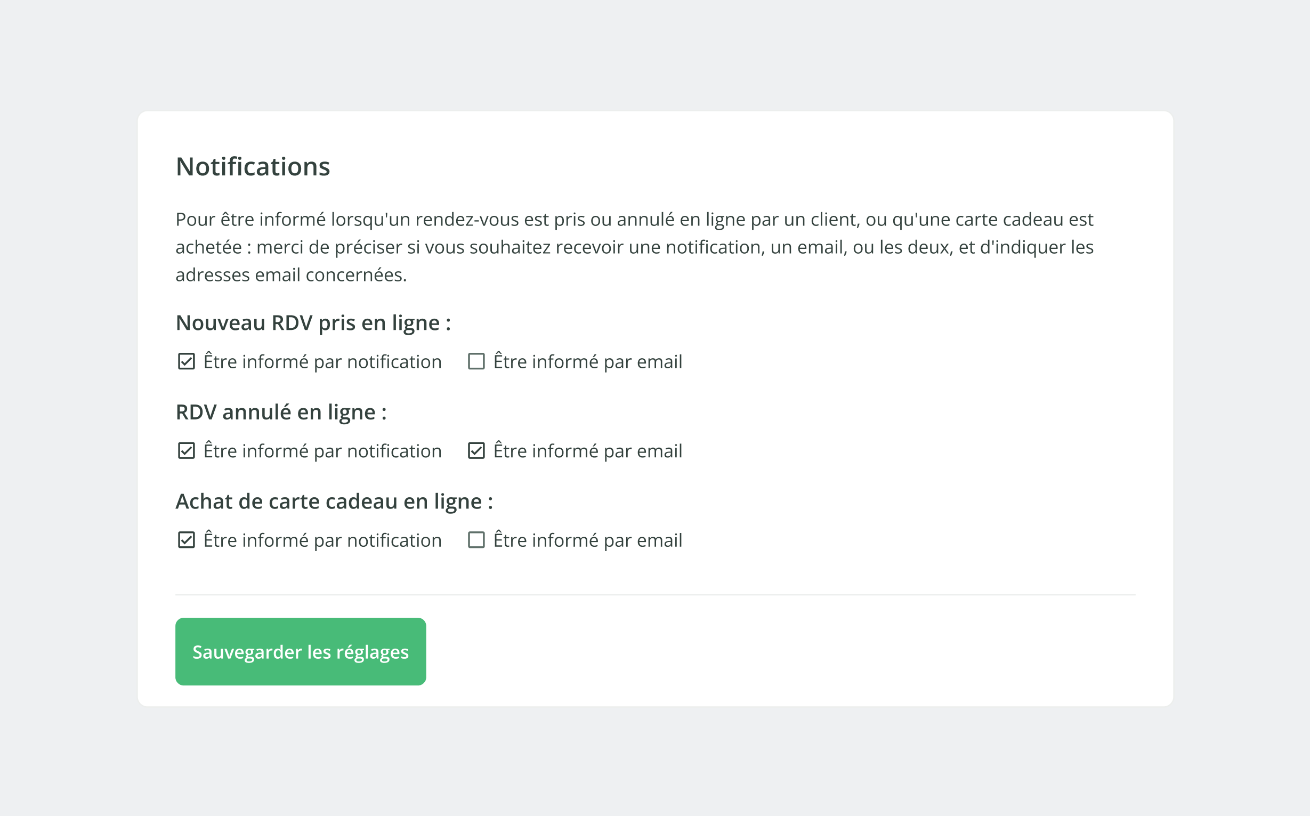Click 'Être informé par email' label text for carte cadeau

(587, 540)
